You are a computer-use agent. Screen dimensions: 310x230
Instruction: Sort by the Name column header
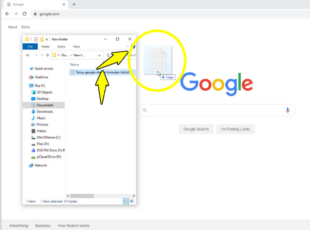tap(74, 64)
